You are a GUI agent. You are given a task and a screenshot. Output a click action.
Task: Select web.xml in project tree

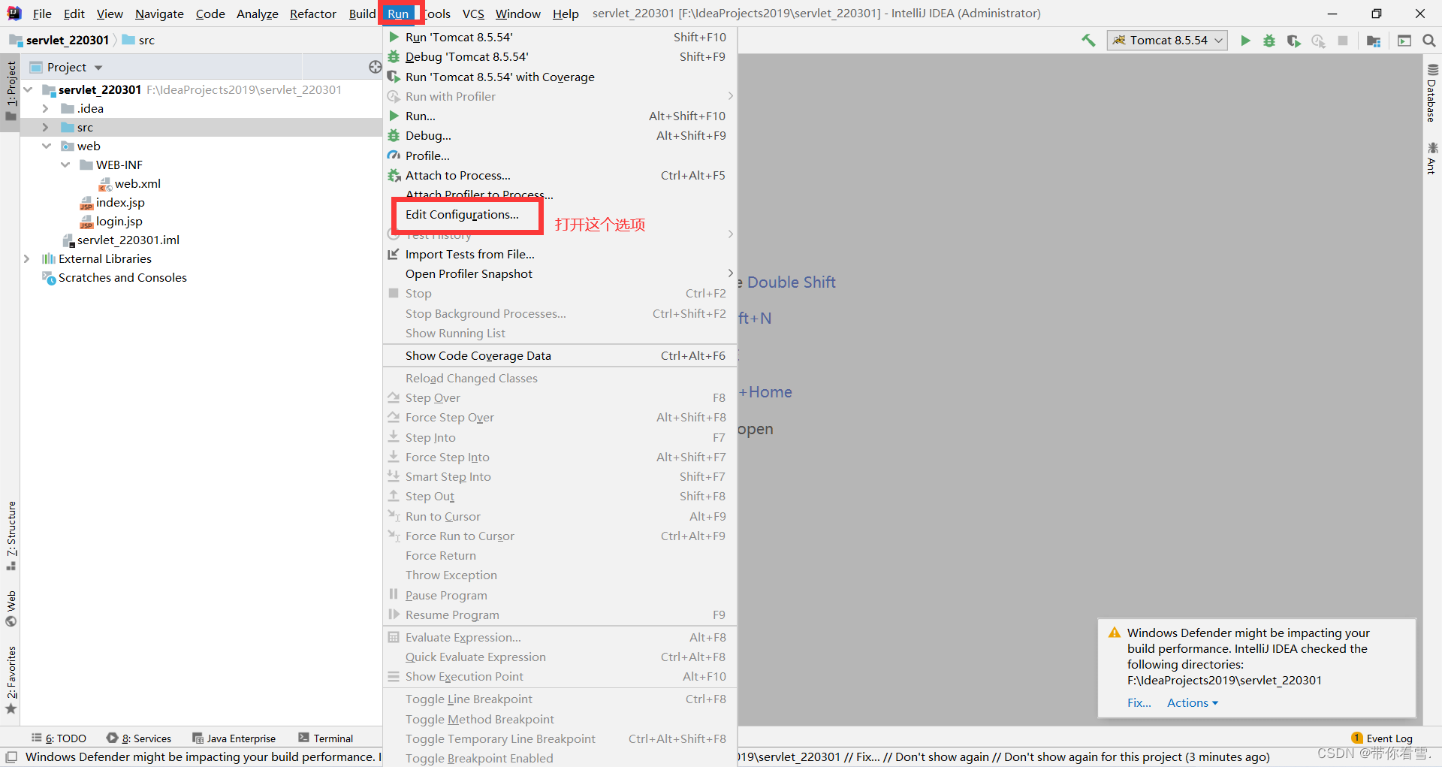coord(137,183)
